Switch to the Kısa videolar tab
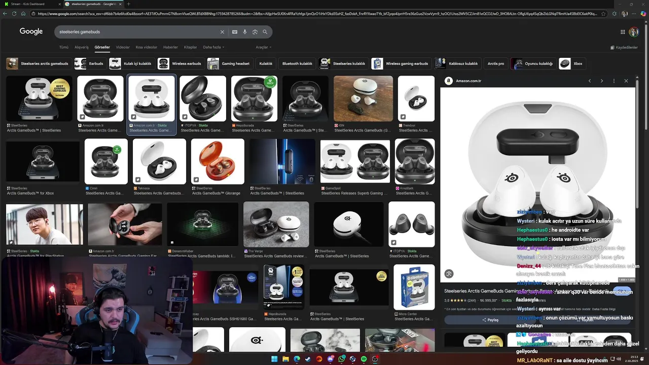 (x=147, y=47)
